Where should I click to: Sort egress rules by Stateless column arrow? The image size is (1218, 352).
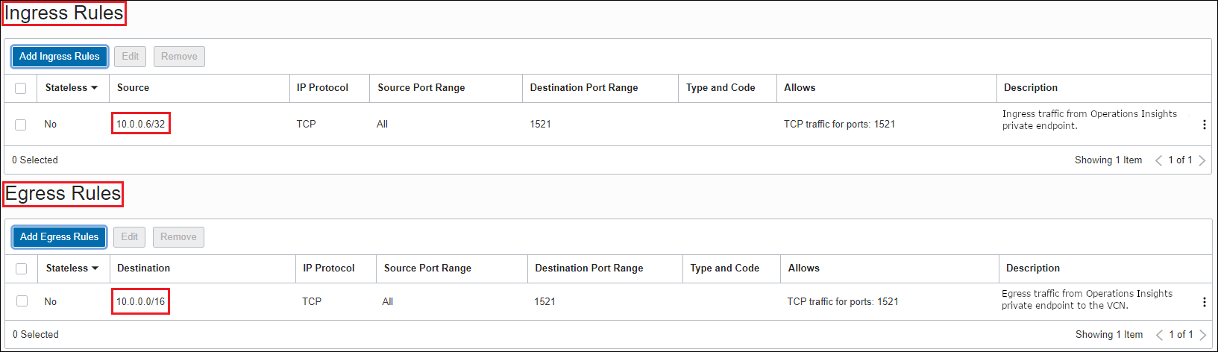95,268
